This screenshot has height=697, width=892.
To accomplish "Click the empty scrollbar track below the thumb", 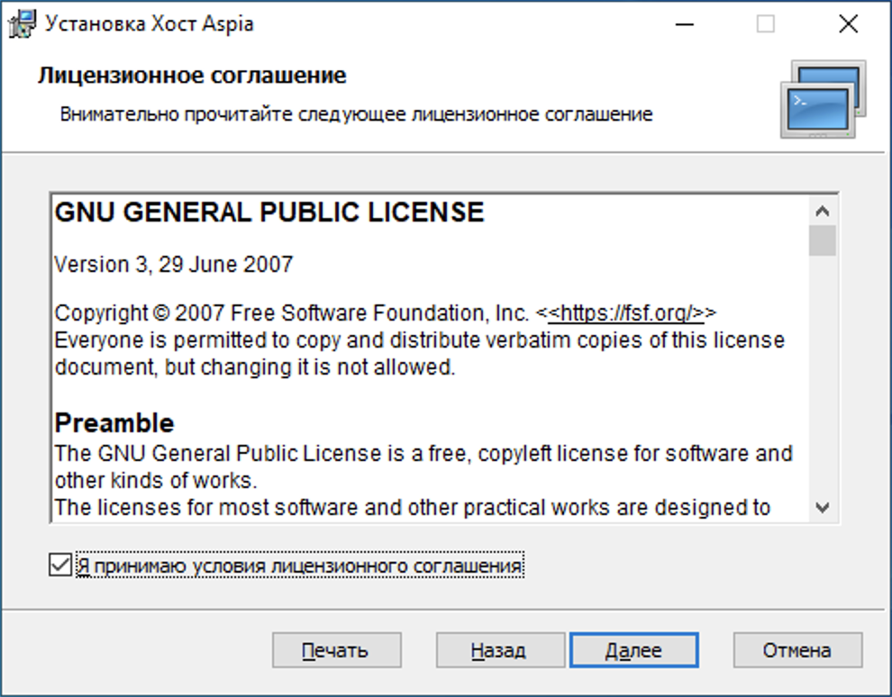I will pyautogui.click(x=822, y=378).
